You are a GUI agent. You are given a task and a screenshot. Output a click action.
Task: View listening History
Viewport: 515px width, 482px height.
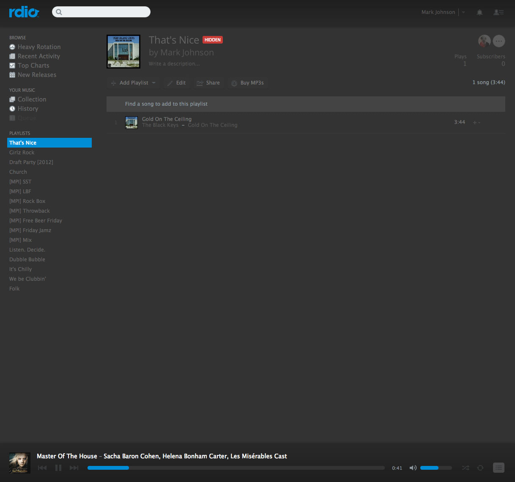[28, 109]
